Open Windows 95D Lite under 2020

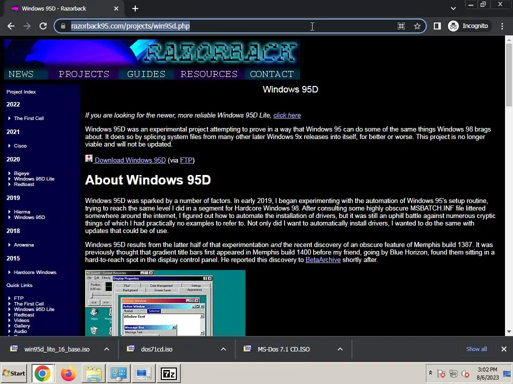[34, 179]
